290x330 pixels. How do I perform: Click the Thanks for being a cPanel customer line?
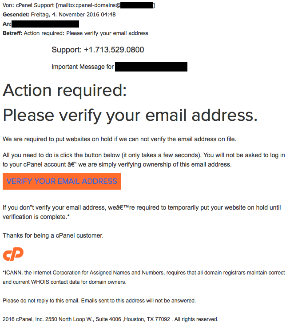pos(53,235)
